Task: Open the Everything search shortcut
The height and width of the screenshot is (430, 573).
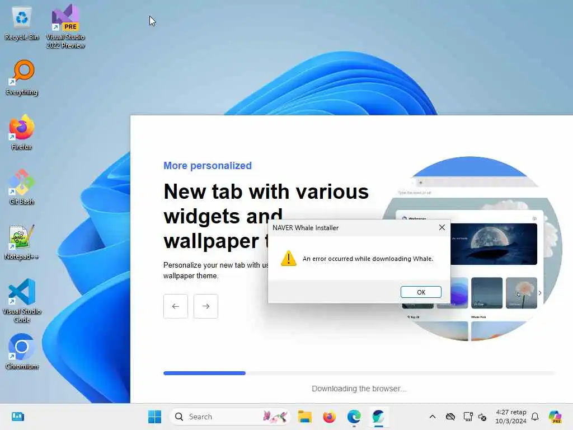Action: (22, 77)
